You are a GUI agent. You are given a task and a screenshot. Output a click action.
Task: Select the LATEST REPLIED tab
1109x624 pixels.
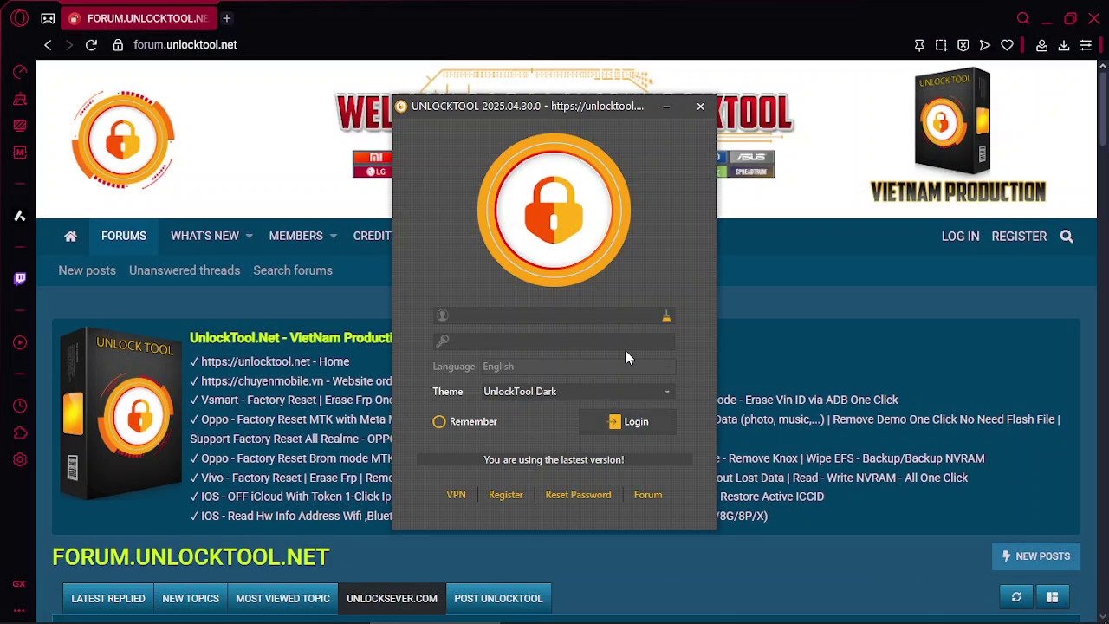click(108, 599)
